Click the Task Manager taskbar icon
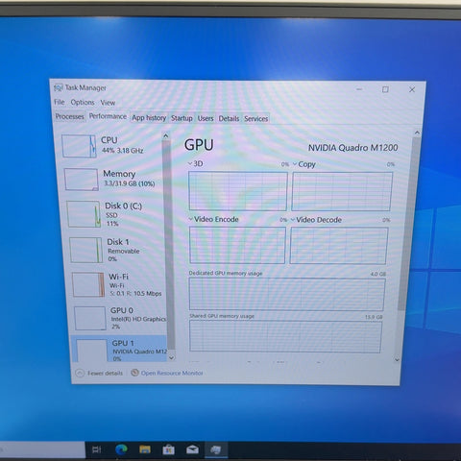 [x=216, y=449]
